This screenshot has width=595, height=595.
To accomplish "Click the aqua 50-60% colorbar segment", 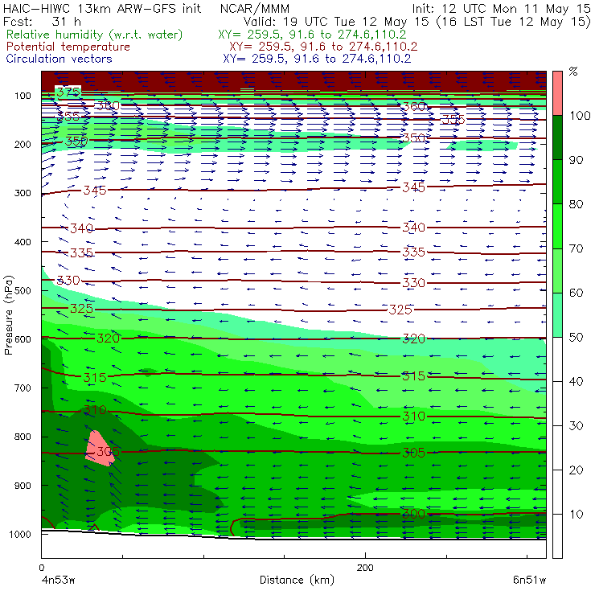I will pos(557,315).
